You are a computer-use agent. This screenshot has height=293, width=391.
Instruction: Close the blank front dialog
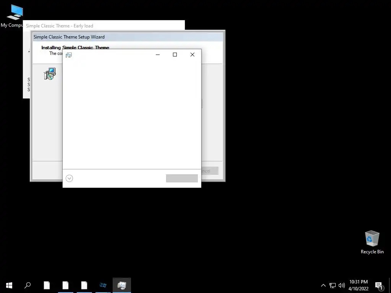click(x=192, y=55)
